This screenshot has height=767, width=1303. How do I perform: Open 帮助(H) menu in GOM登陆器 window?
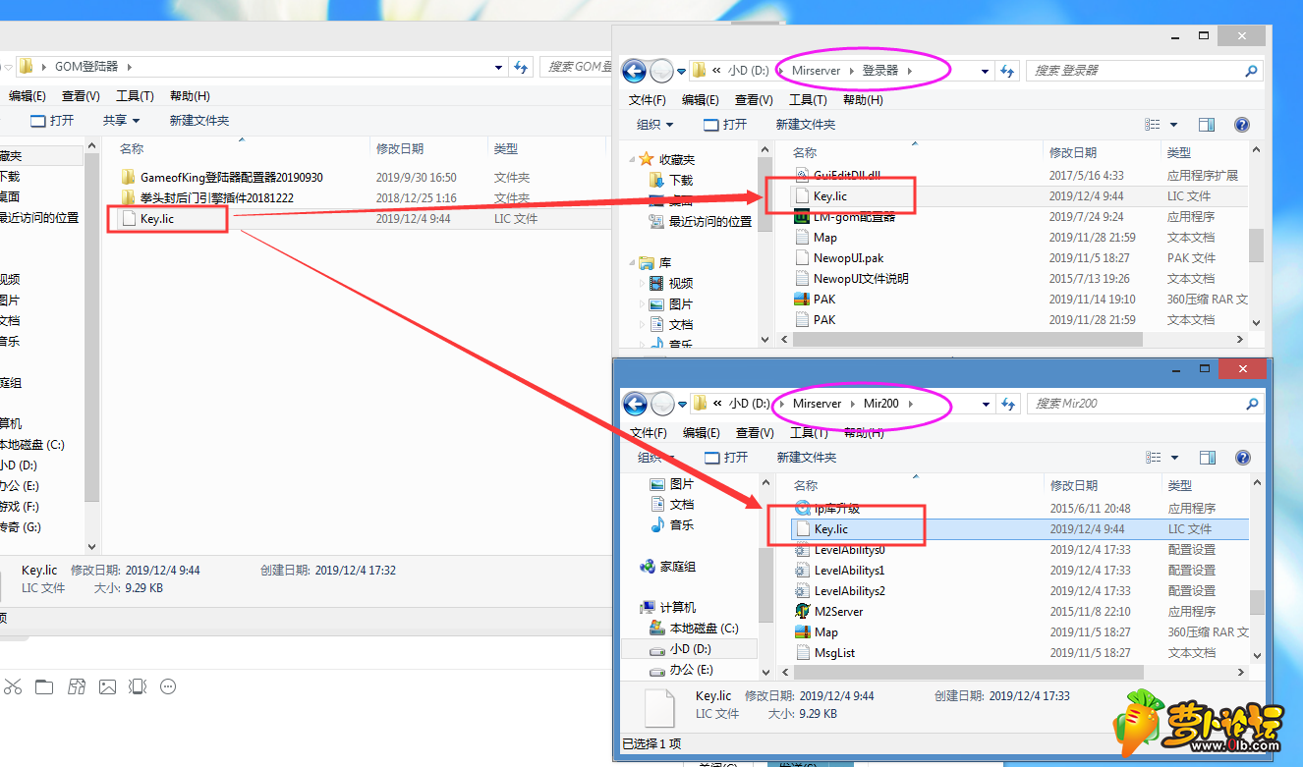click(190, 95)
